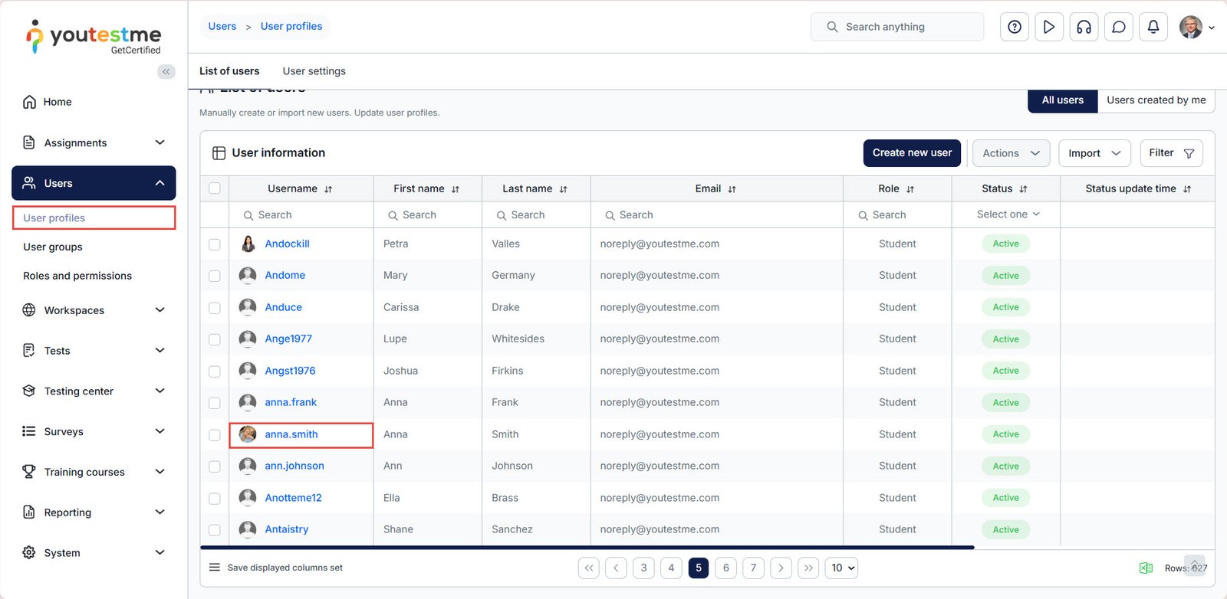
Task: Switch to the User settings tab
Action: (x=314, y=71)
